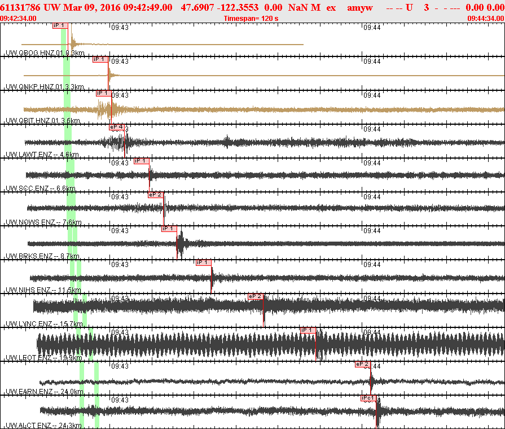Click station label UW.NIHS.ENZ 11.5km
The width and height of the screenshot is (505, 429).
43,290
